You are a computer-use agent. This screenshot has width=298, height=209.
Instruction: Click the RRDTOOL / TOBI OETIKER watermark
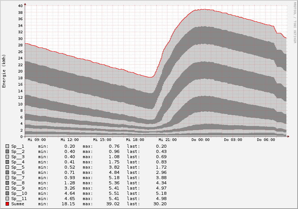(295, 22)
